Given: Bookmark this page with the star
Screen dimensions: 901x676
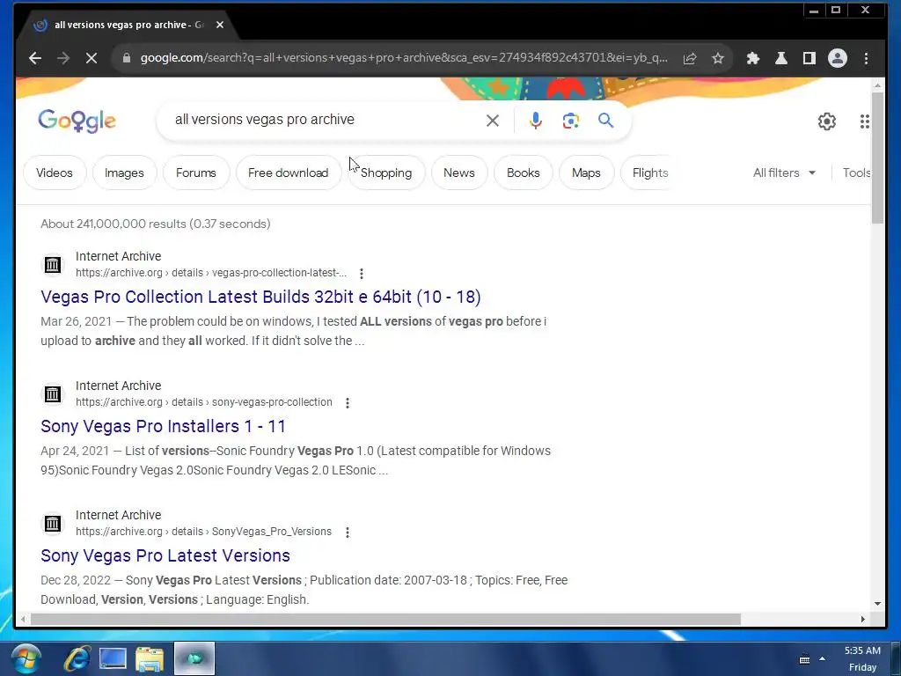Looking at the screenshot, I should coord(718,58).
